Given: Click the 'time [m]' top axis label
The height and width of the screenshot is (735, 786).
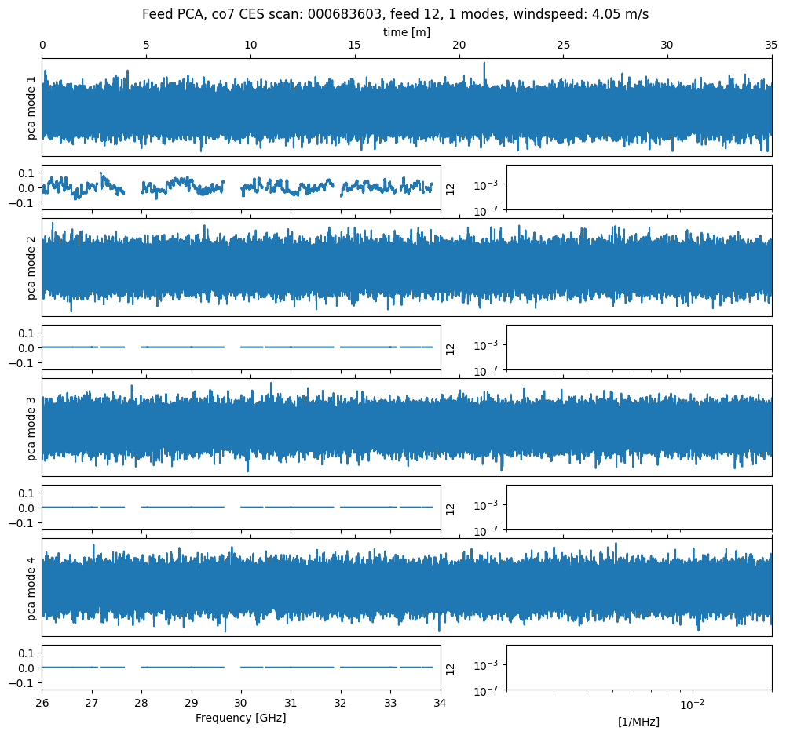Looking at the screenshot, I should point(406,32).
